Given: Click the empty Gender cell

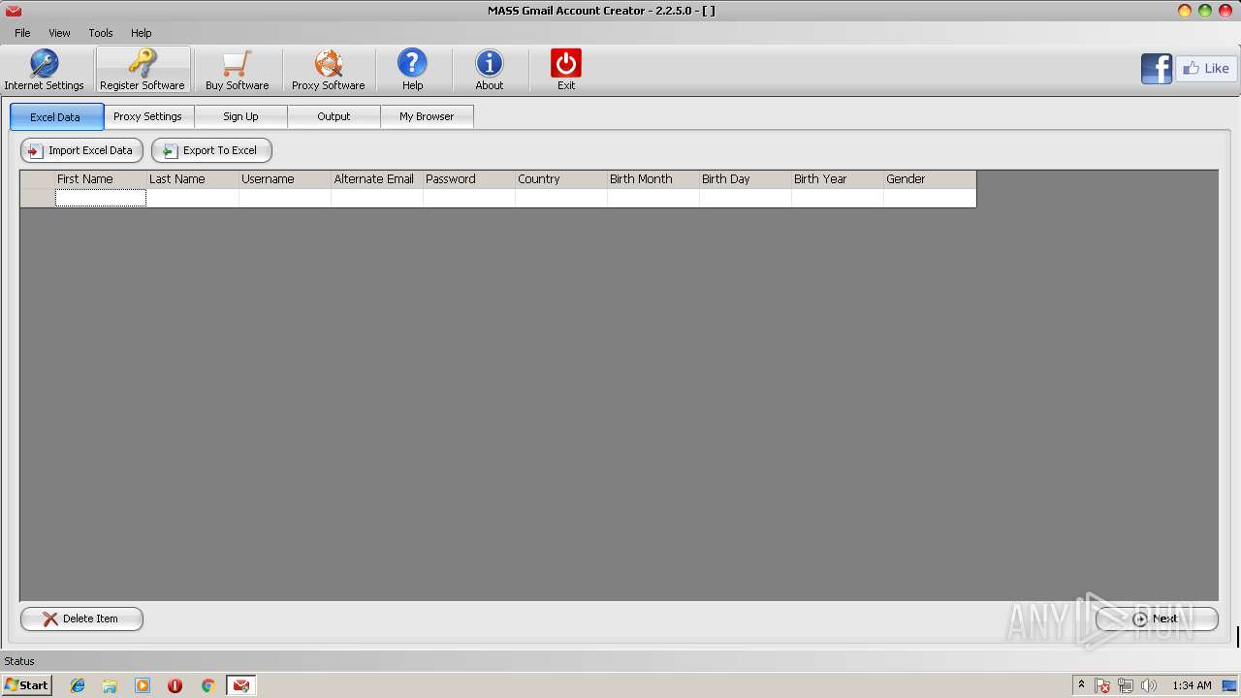Looking at the screenshot, I should tap(930, 198).
